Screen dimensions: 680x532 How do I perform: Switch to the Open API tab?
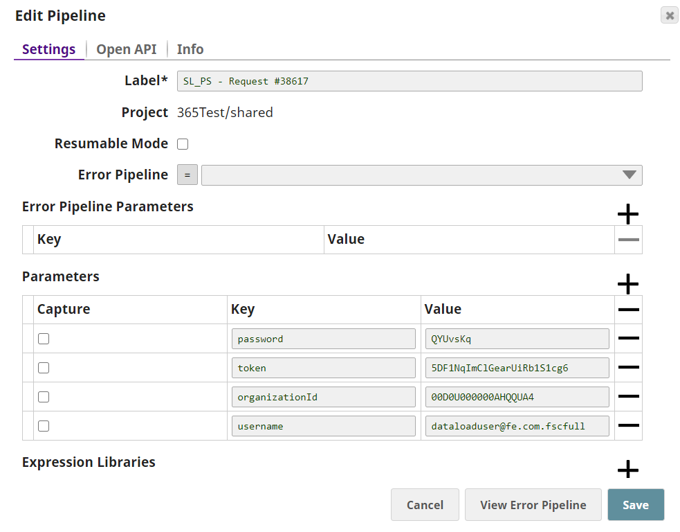127,49
